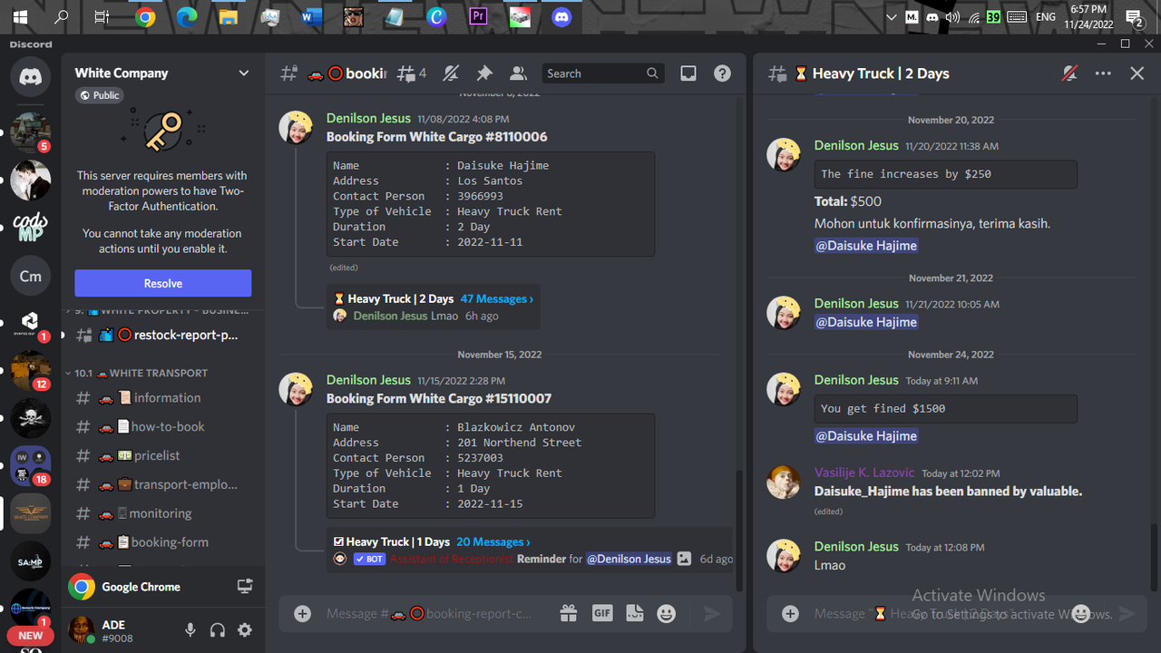Show member list icon

pos(518,73)
